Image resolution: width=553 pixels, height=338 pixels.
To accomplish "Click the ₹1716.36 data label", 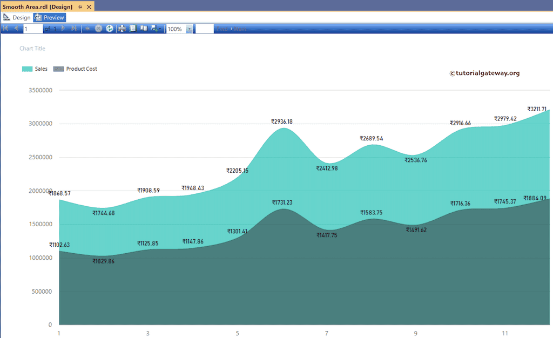I will 460,204.
